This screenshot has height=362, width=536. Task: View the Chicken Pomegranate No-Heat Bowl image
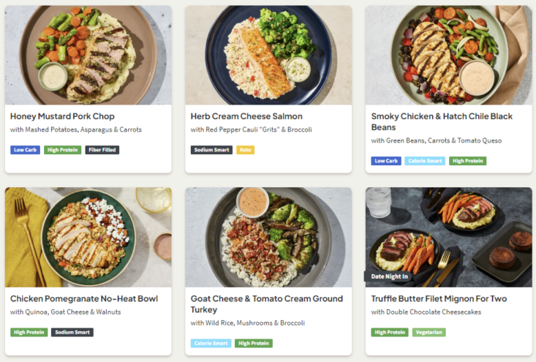(88, 237)
